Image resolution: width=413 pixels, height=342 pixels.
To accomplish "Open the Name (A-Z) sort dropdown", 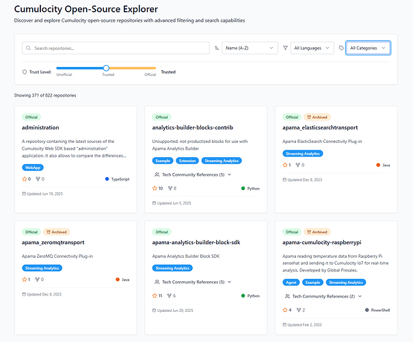I will coord(249,49).
